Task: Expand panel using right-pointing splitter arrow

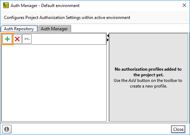Action: (108, 40)
